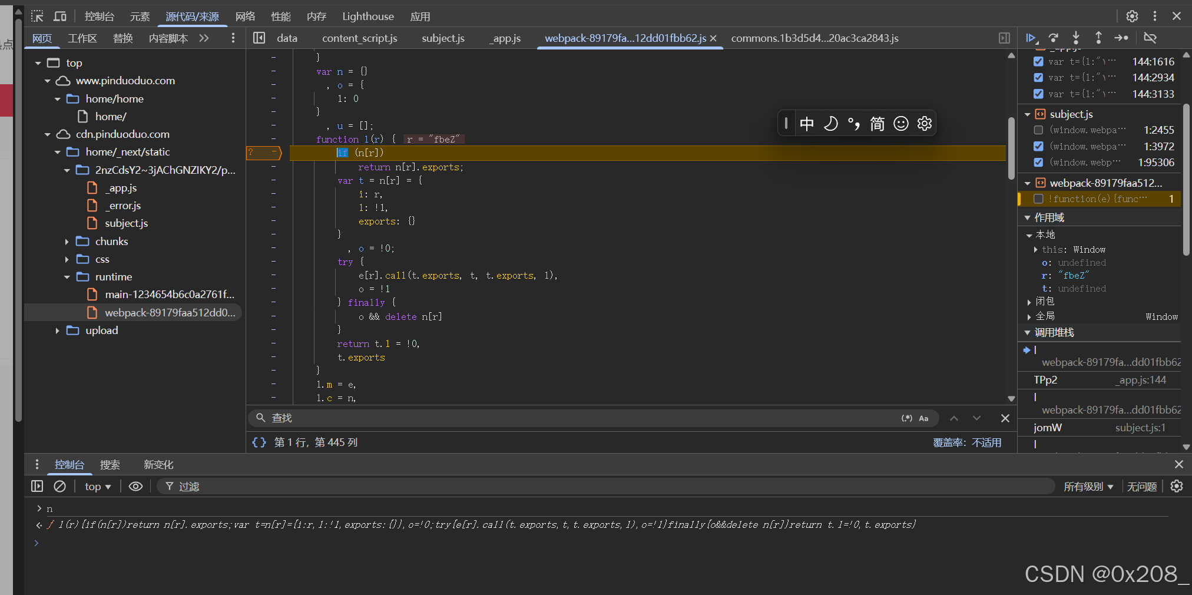1192x595 pixels.
Task: Select jomW call stack frame
Action: click(1099, 428)
